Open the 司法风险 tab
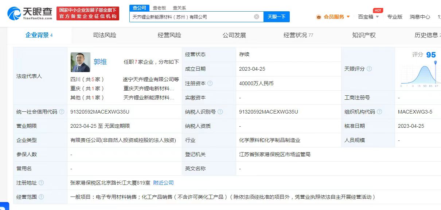The height and width of the screenshot is (210, 441). tap(105, 35)
